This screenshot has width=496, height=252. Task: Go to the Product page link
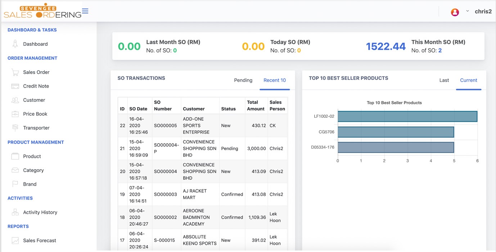[x=32, y=156]
